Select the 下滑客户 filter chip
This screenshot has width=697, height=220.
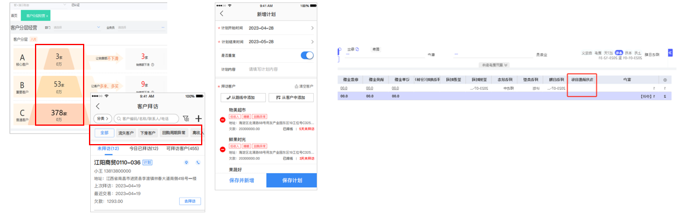pos(148,133)
